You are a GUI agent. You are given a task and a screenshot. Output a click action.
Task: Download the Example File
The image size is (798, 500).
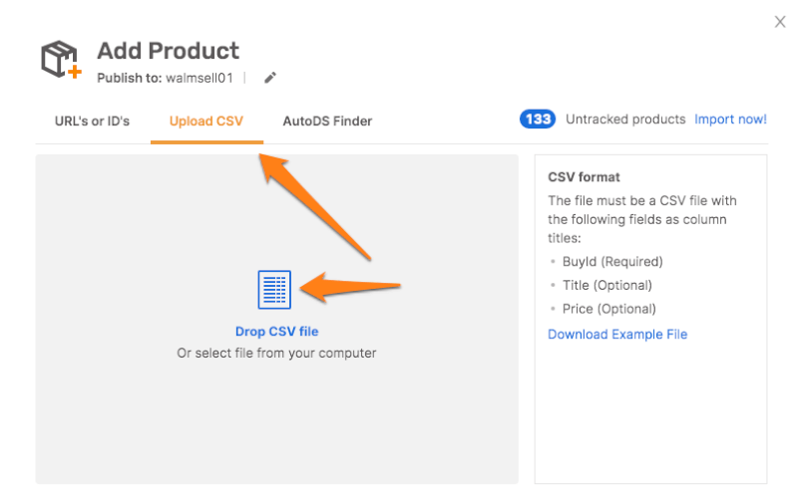(x=617, y=335)
